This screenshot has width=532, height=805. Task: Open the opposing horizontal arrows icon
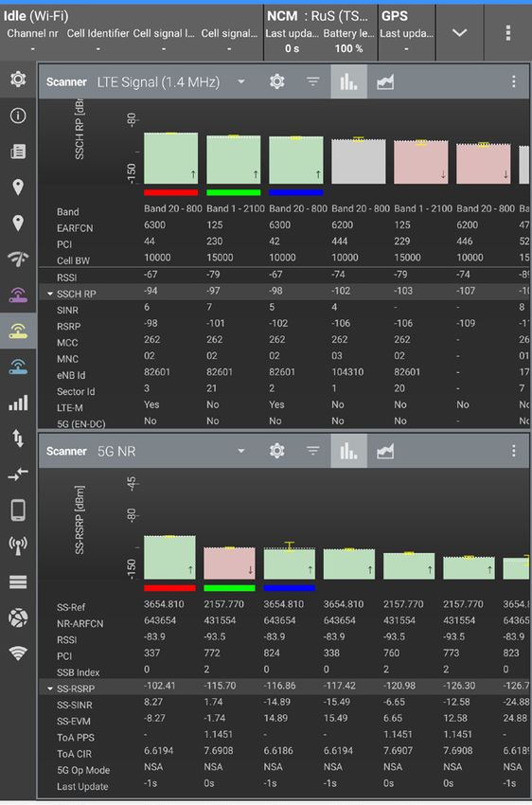pos(18,474)
